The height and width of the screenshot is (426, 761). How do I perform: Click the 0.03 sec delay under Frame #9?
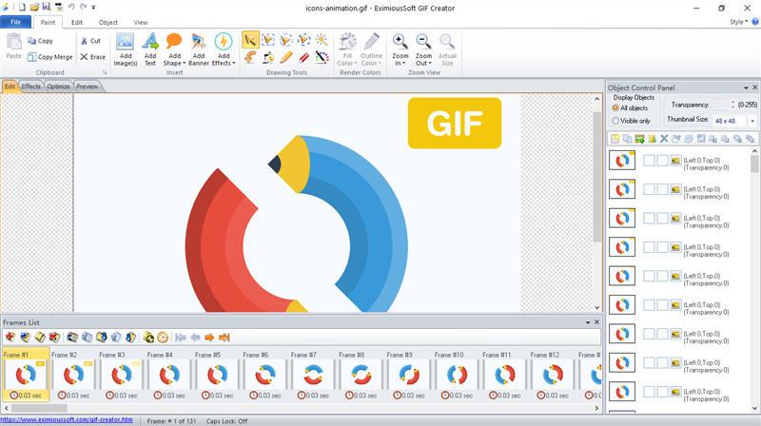click(409, 396)
